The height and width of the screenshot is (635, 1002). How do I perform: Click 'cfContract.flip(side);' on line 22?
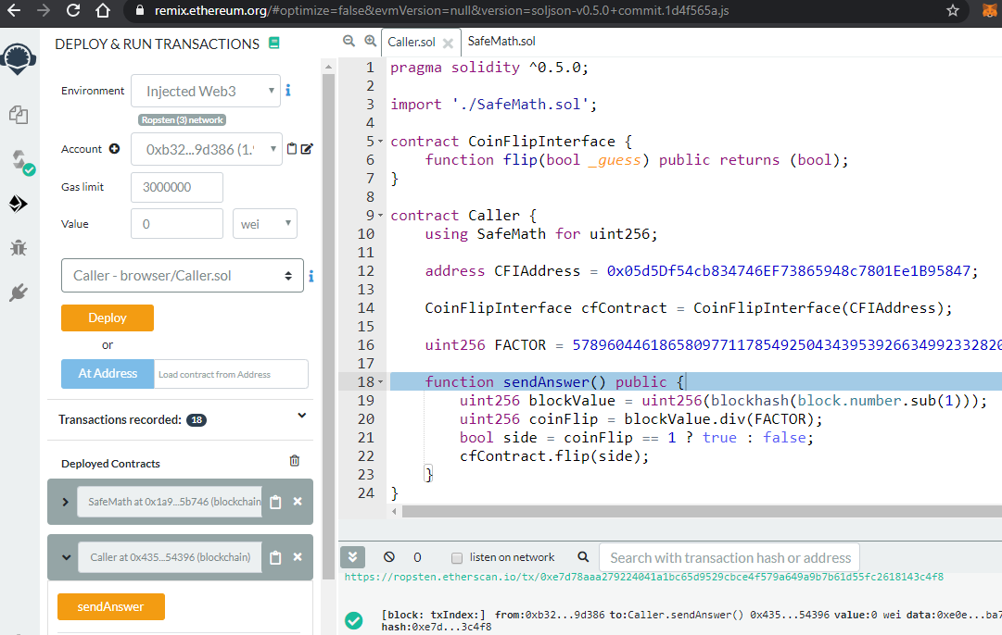[554, 456]
